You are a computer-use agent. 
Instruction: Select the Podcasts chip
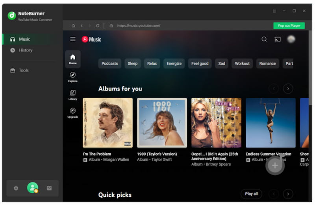(110, 63)
